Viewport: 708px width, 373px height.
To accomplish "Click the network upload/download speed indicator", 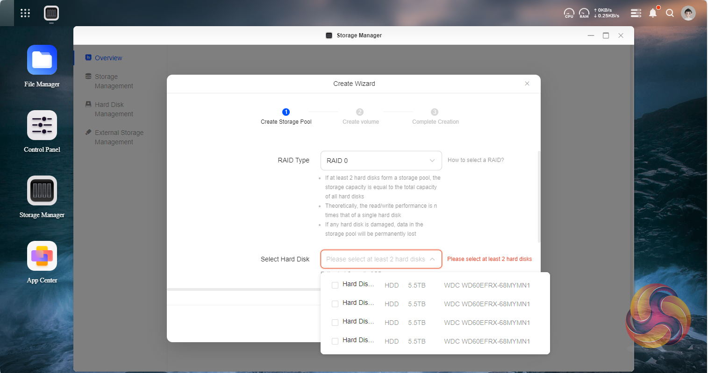I will click(x=607, y=13).
